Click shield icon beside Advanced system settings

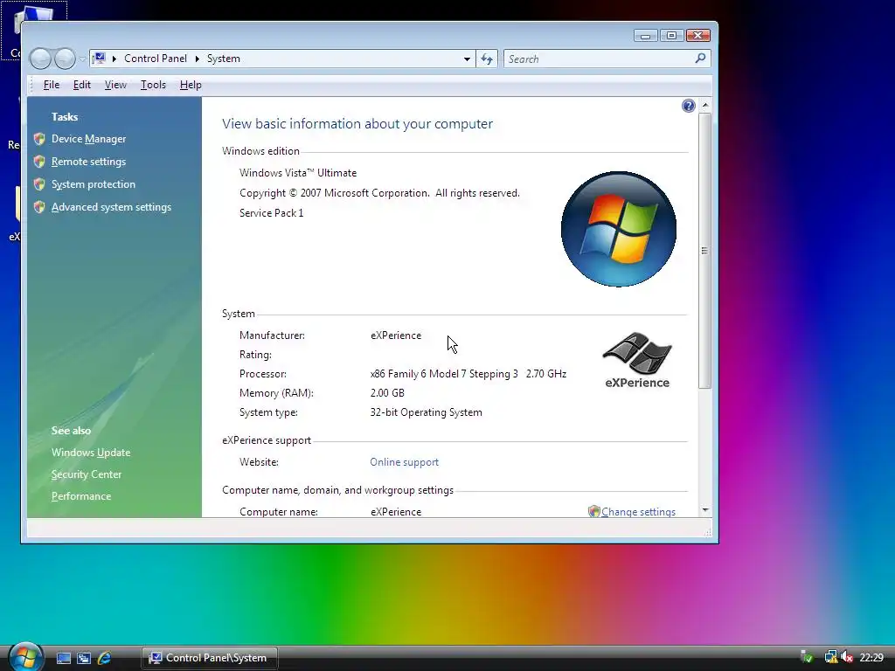pos(39,207)
